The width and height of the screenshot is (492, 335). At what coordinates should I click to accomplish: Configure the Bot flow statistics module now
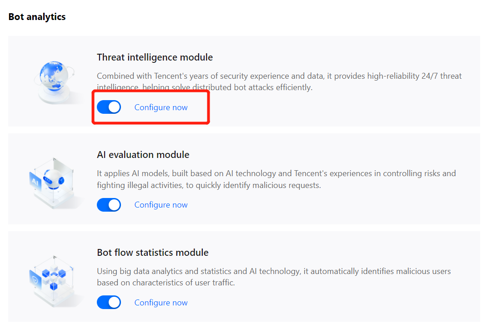[x=161, y=303]
